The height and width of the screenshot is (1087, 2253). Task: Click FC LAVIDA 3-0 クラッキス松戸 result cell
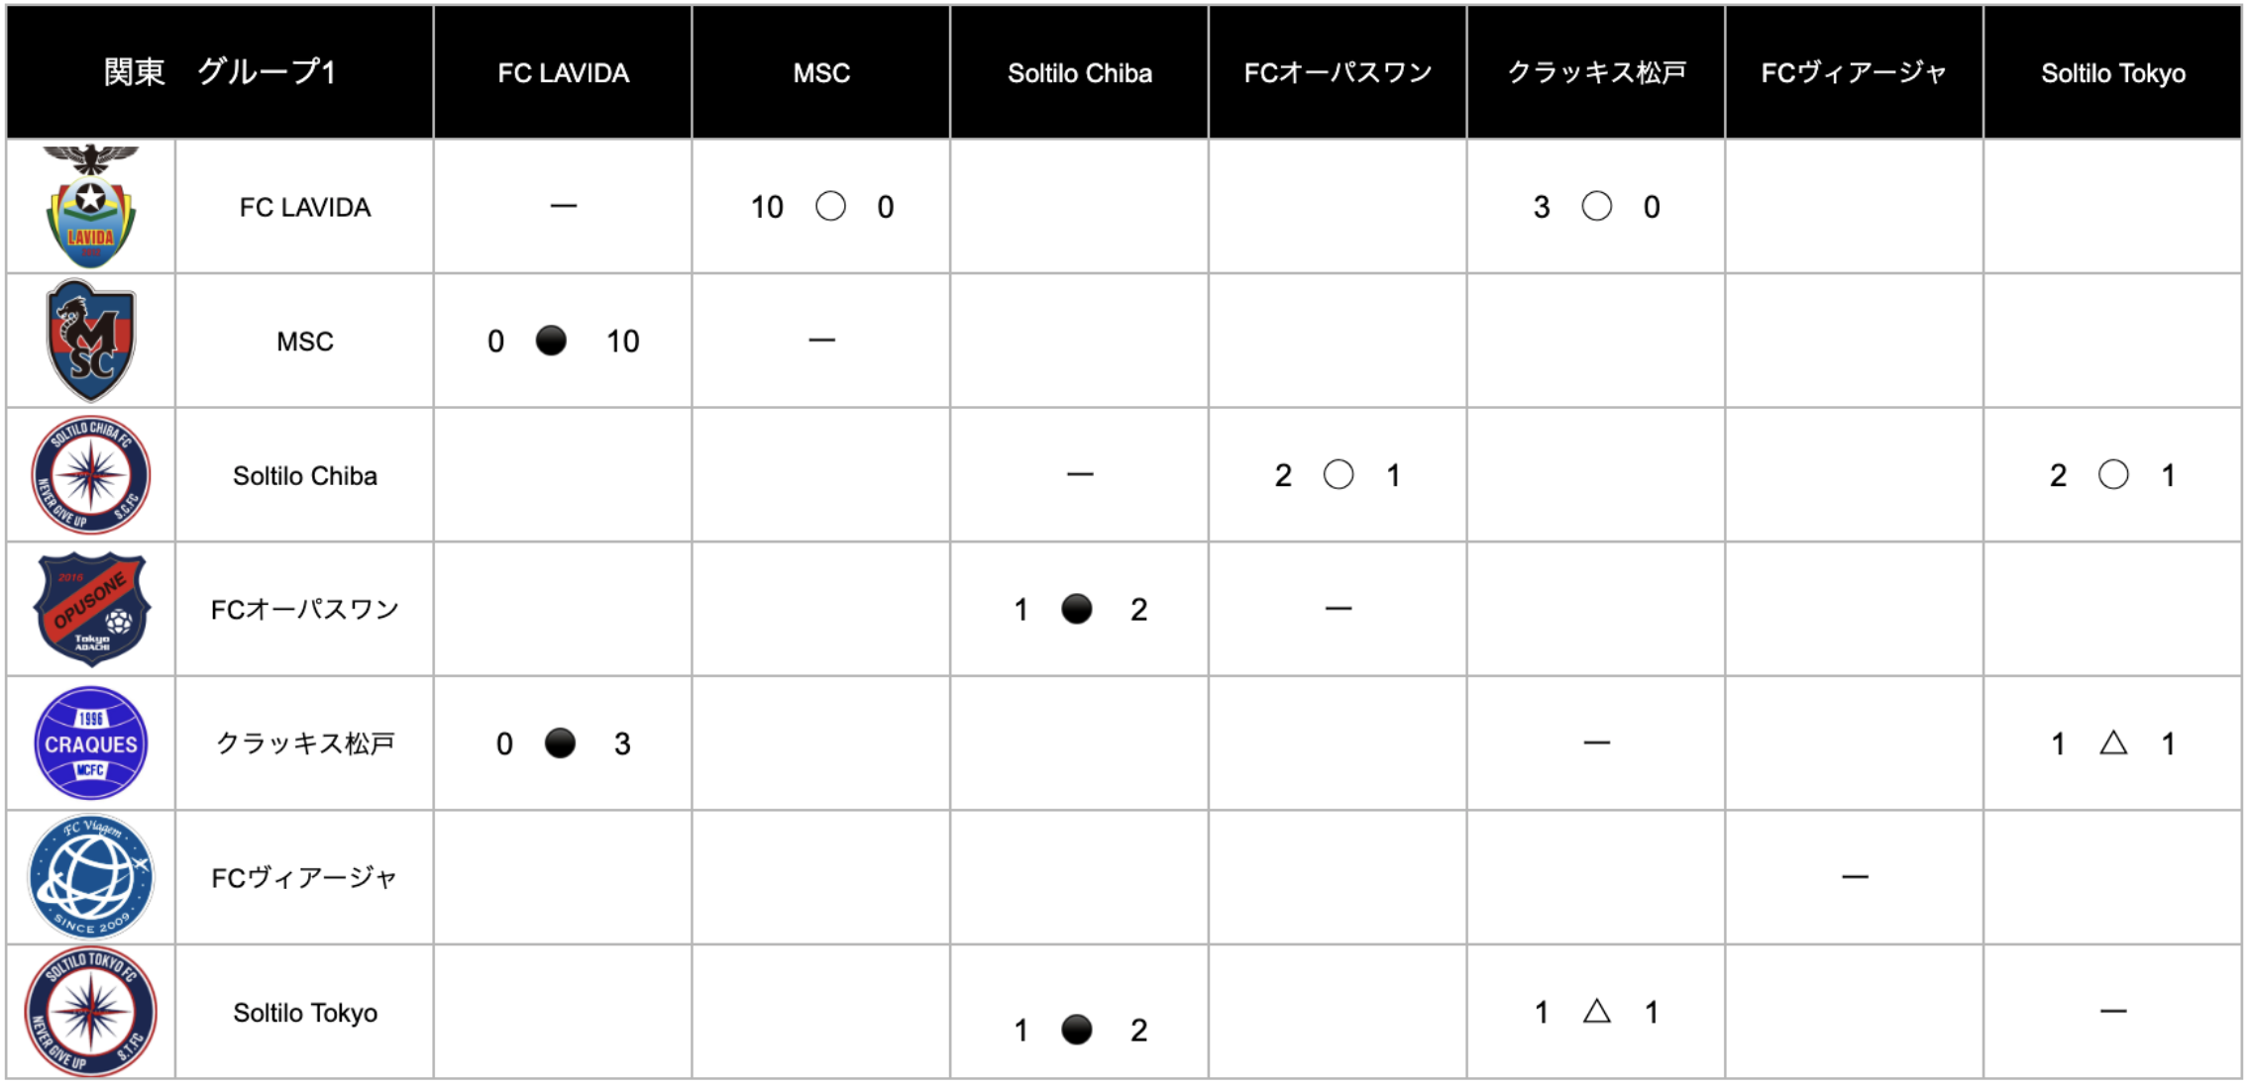1596,206
